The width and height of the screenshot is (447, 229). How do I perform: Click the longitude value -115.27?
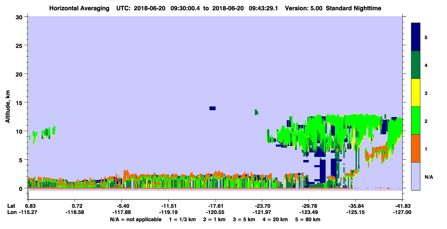[28, 213]
